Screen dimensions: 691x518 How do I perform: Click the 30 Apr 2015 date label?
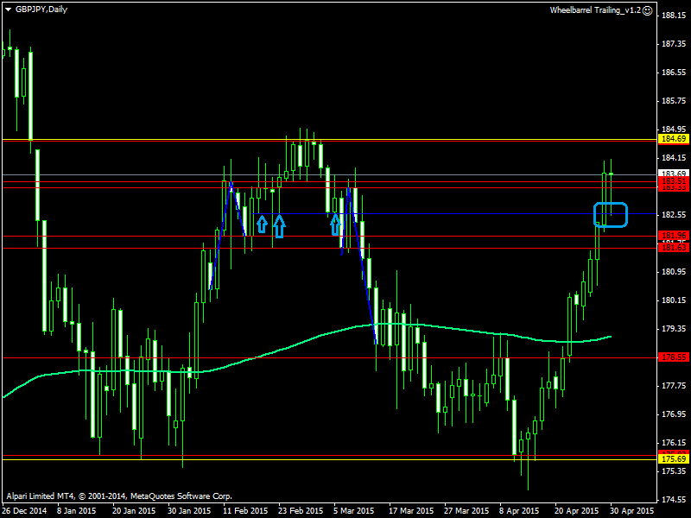pos(632,511)
